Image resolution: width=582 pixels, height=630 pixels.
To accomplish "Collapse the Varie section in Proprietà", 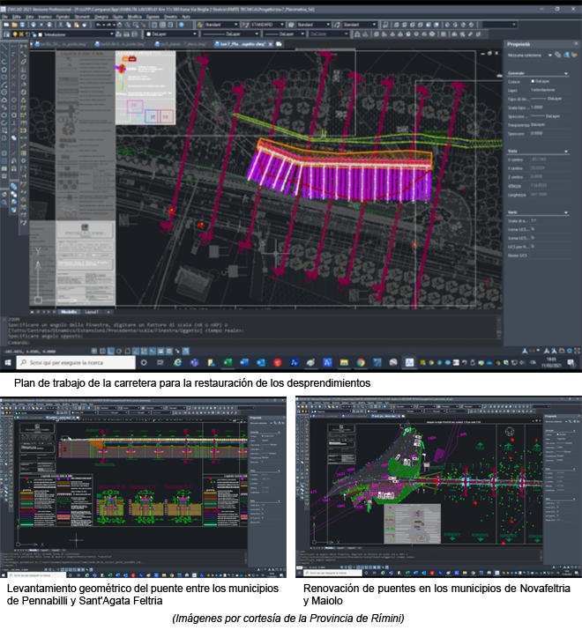I will tap(566, 212).
